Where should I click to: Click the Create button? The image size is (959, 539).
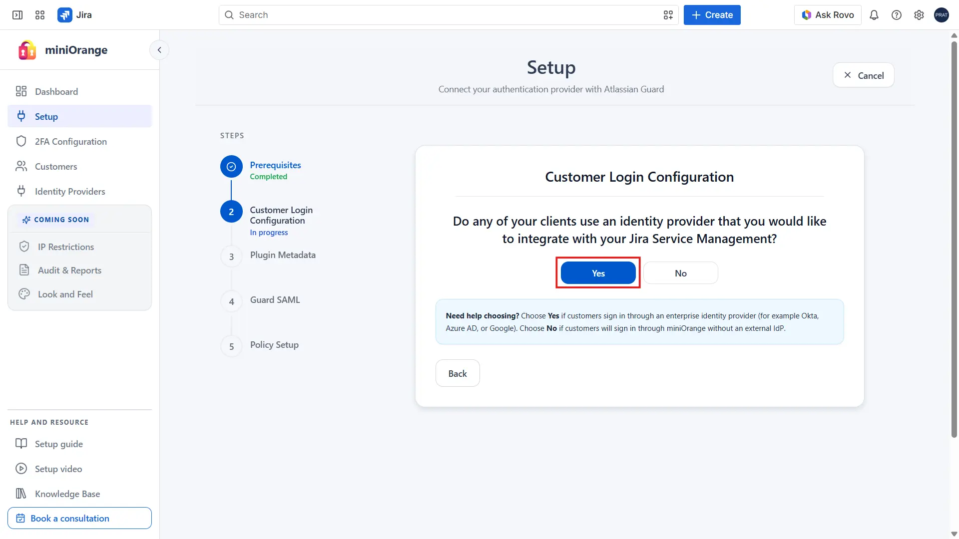point(712,15)
